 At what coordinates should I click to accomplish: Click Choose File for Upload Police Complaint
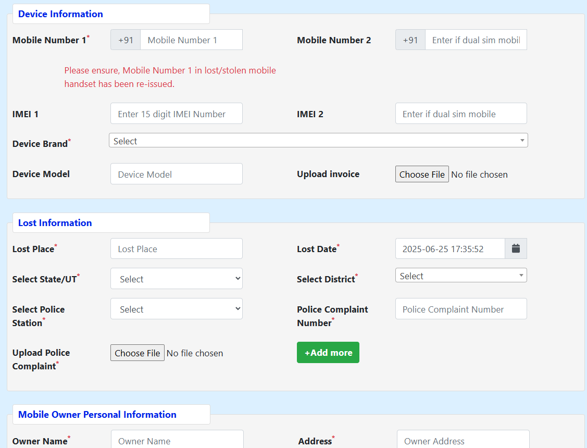click(138, 353)
